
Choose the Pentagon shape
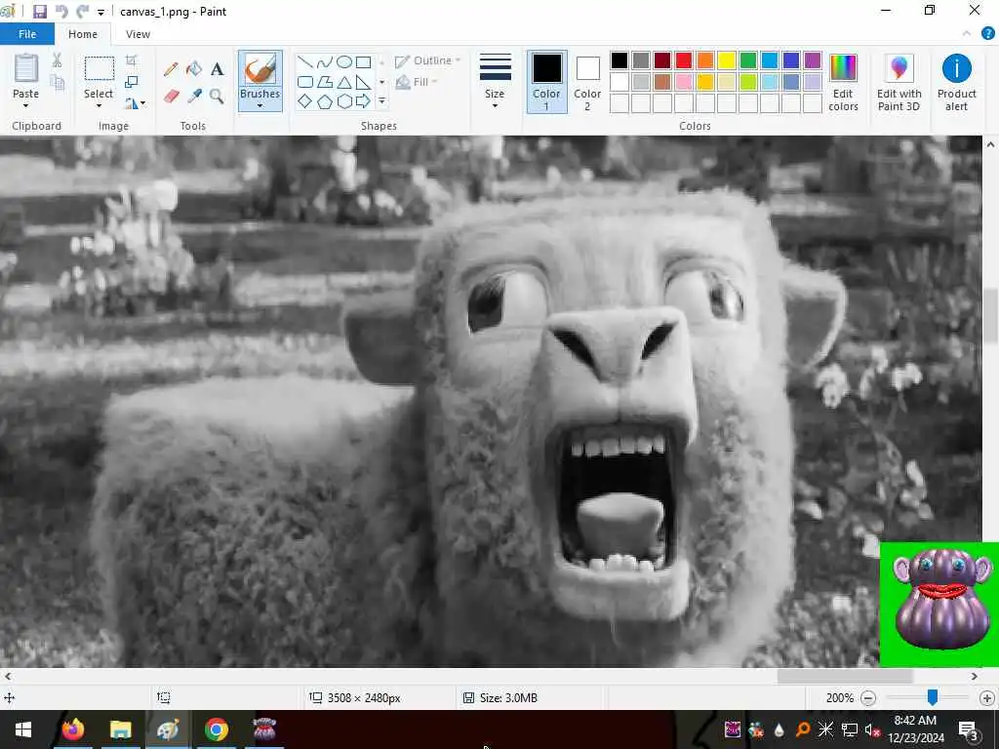point(325,101)
